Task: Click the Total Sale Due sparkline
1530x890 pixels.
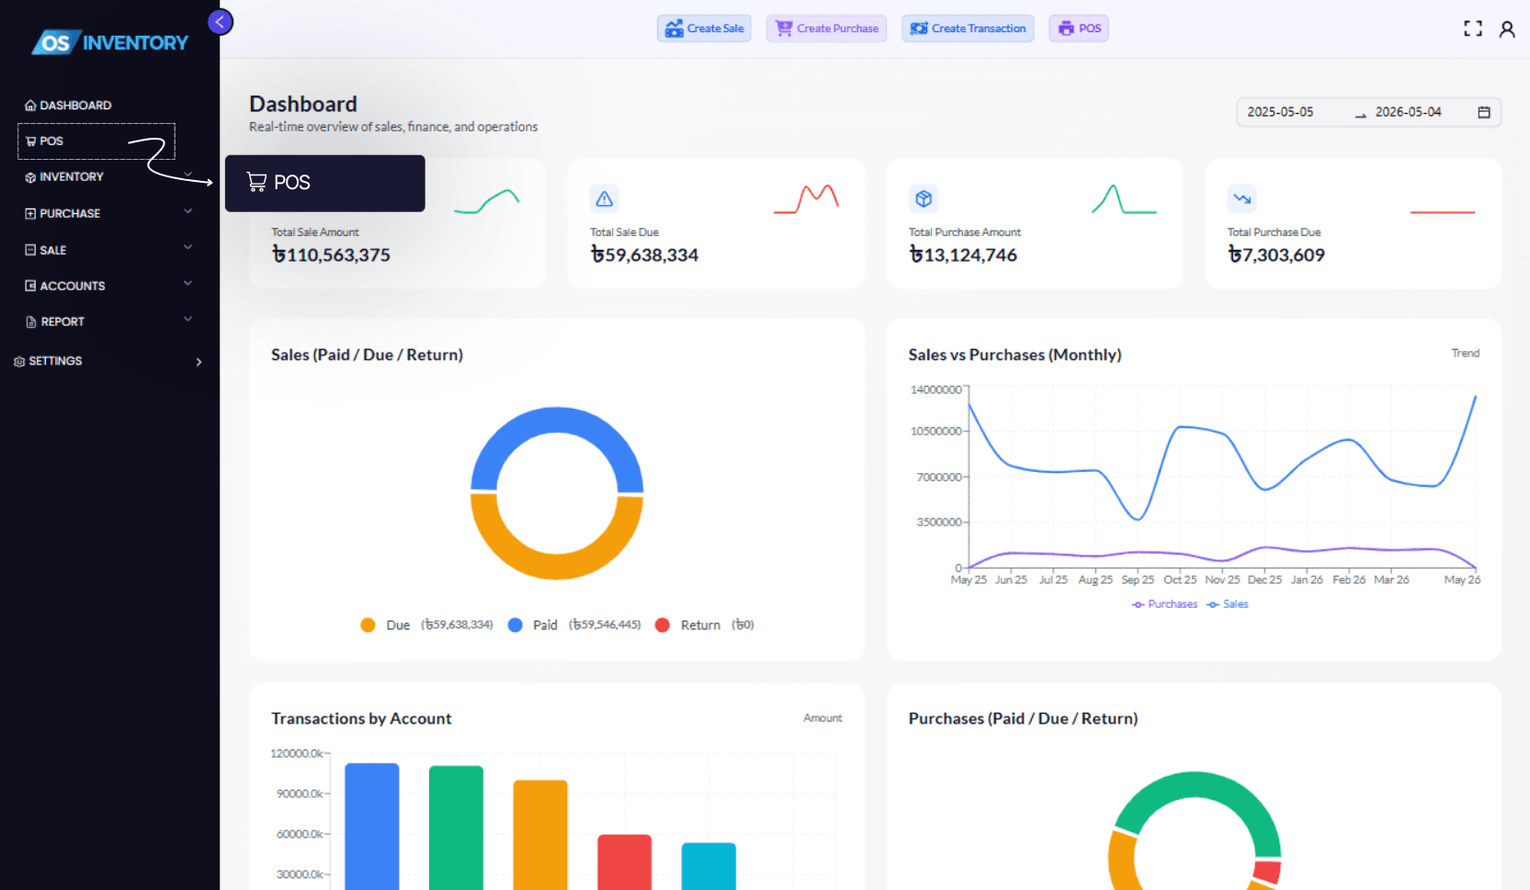Action: [806, 198]
